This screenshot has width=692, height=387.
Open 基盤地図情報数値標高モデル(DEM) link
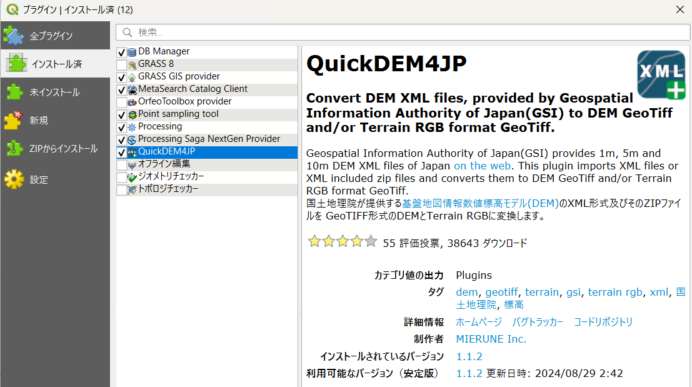pyautogui.click(x=480, y=203)
